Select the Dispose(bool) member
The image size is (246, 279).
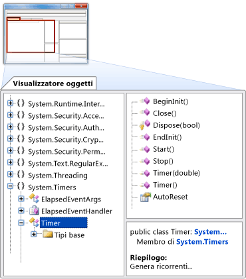point(176,125)
